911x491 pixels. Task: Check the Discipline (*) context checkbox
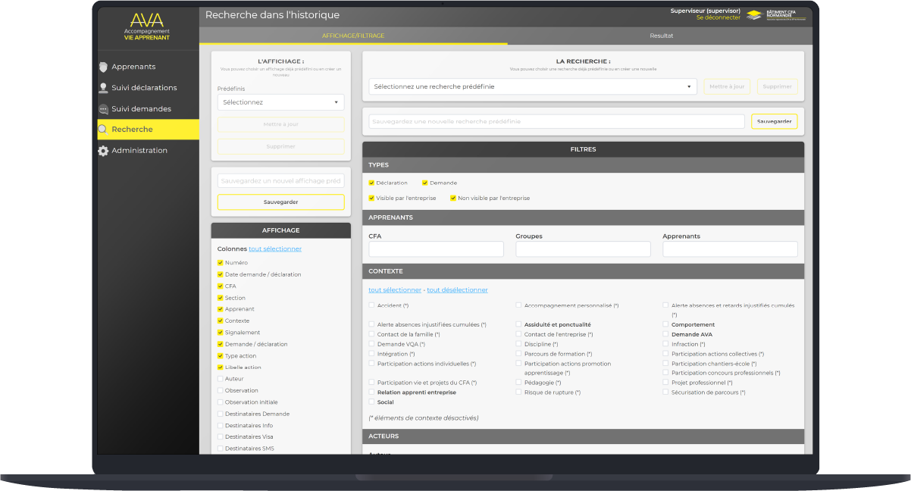pos(518,344)
